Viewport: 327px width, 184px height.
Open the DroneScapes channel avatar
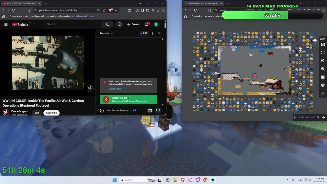[6, 112]
